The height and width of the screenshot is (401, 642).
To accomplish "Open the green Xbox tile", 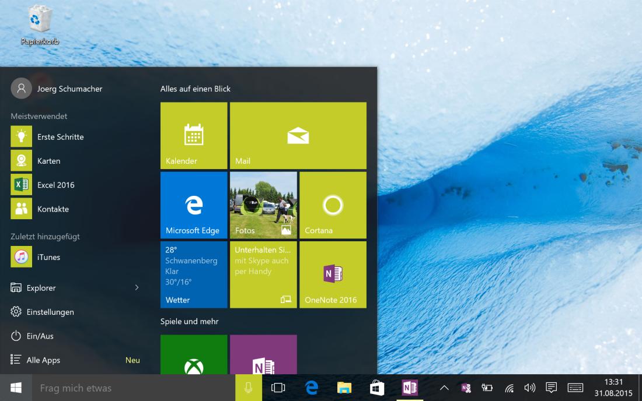I will [x=194, y=354].
